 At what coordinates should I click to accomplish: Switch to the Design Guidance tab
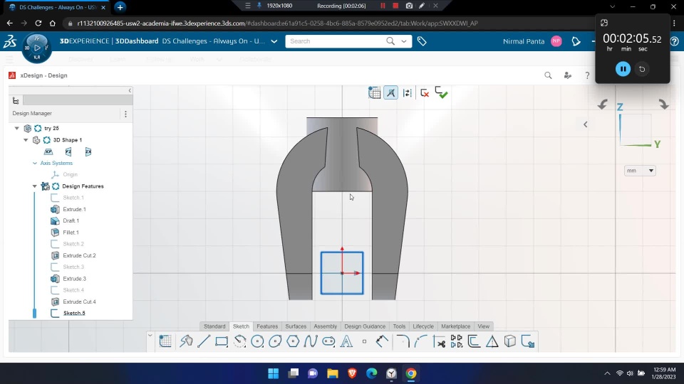coord(365,326)
